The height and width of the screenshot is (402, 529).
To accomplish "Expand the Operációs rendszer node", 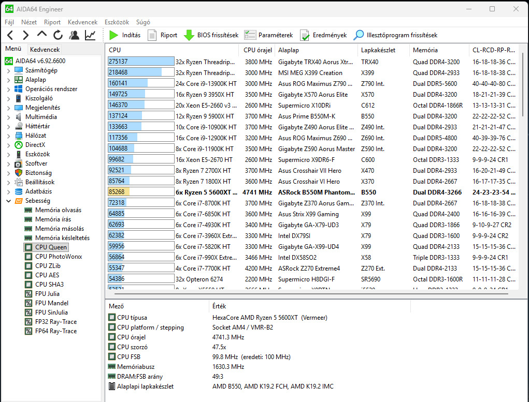I will tap(8, 89).
